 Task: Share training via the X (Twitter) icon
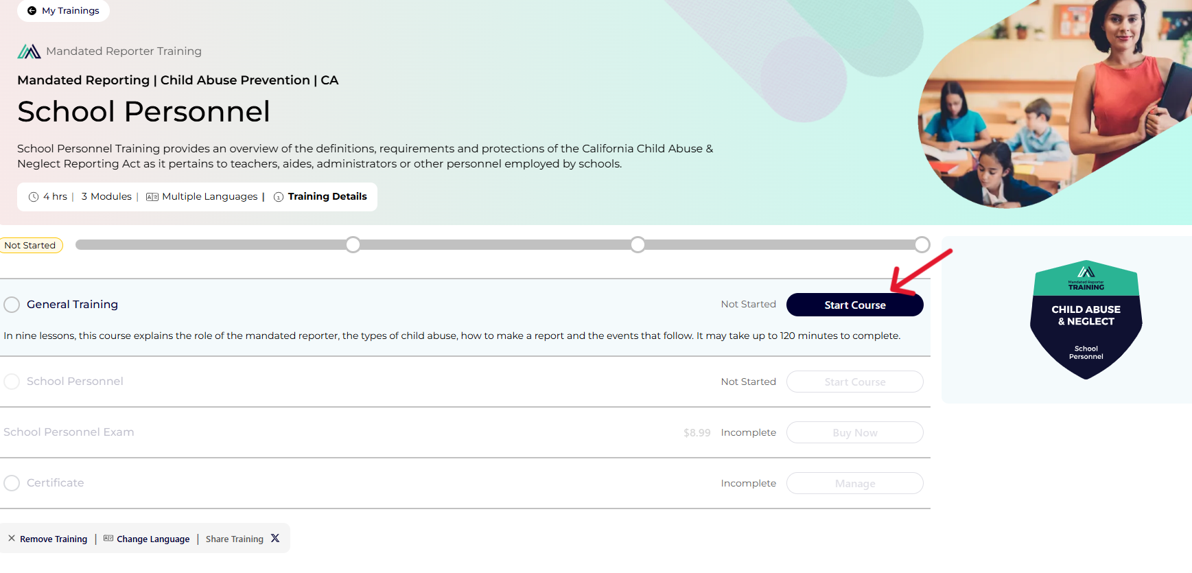pos(275,539)
